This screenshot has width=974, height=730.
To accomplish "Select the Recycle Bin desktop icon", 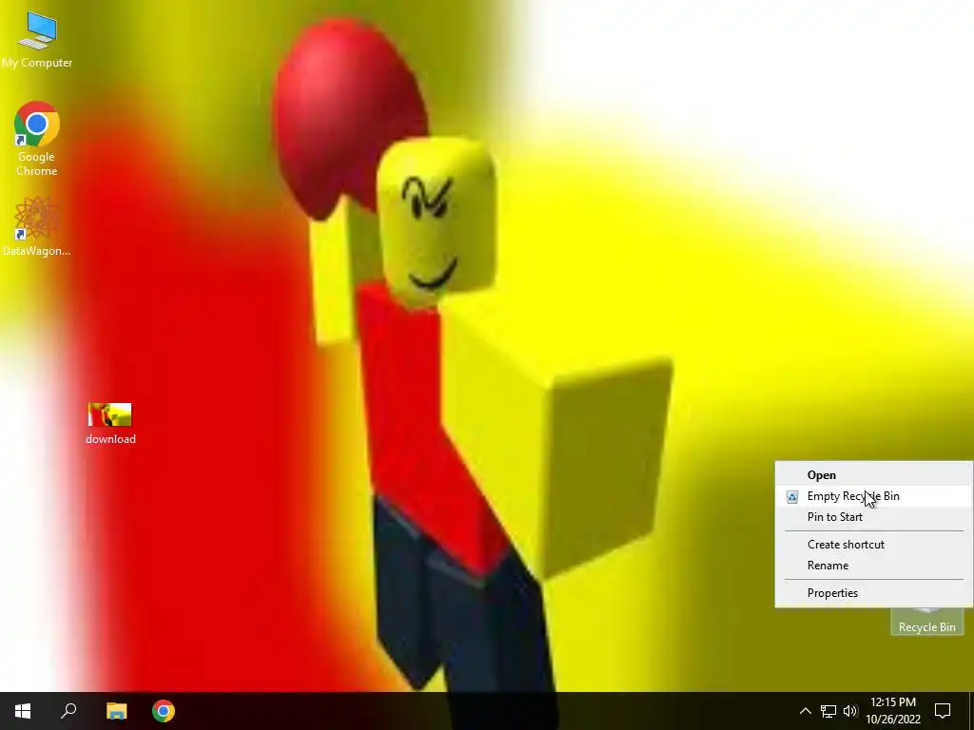I will pos(926,622).
